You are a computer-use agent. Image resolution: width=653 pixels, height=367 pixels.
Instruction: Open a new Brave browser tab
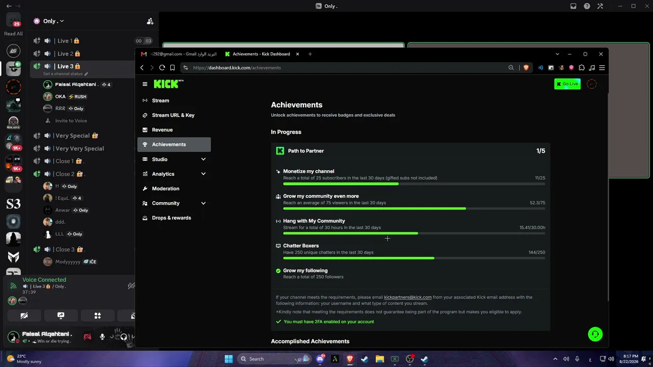pos(310,54)
